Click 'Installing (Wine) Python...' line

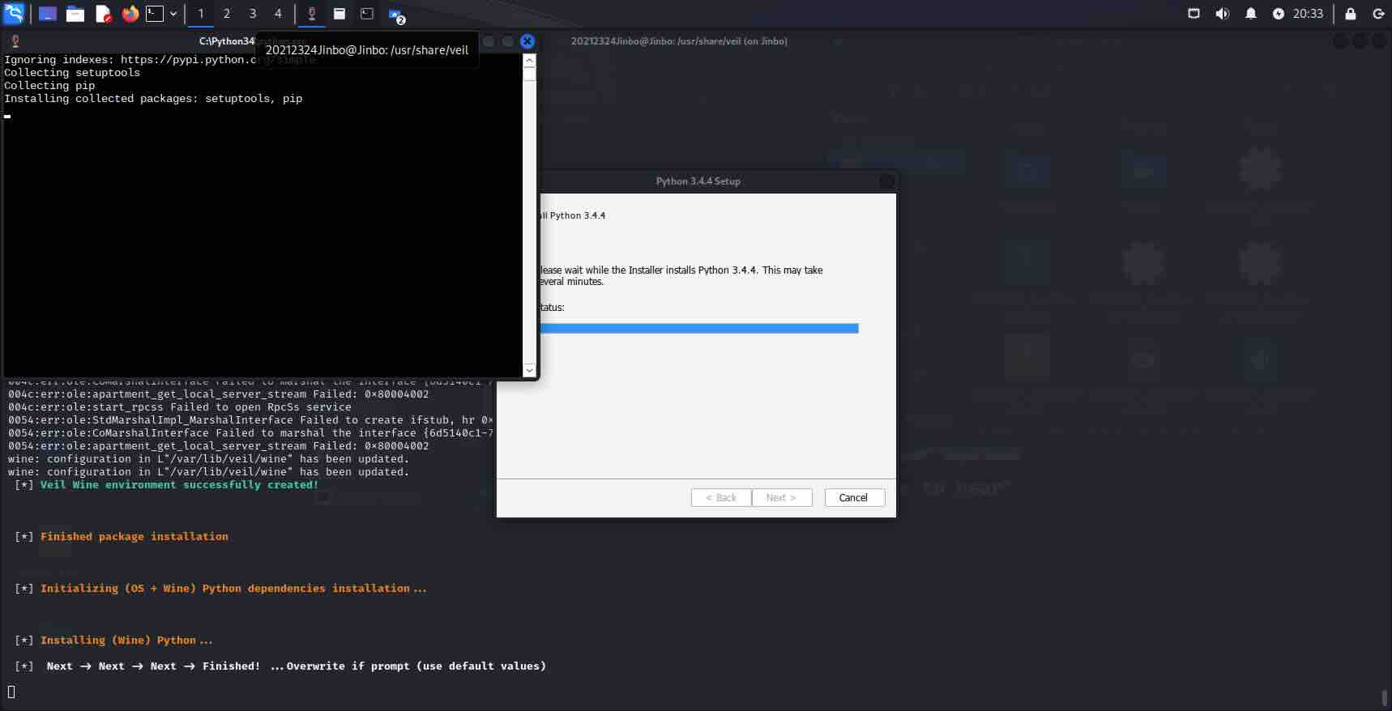pos(126,641)
